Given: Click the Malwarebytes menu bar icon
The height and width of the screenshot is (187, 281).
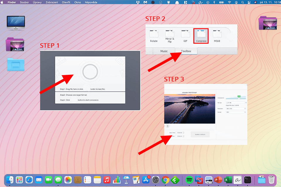Looking at the screenshot, I should point(145,2).
